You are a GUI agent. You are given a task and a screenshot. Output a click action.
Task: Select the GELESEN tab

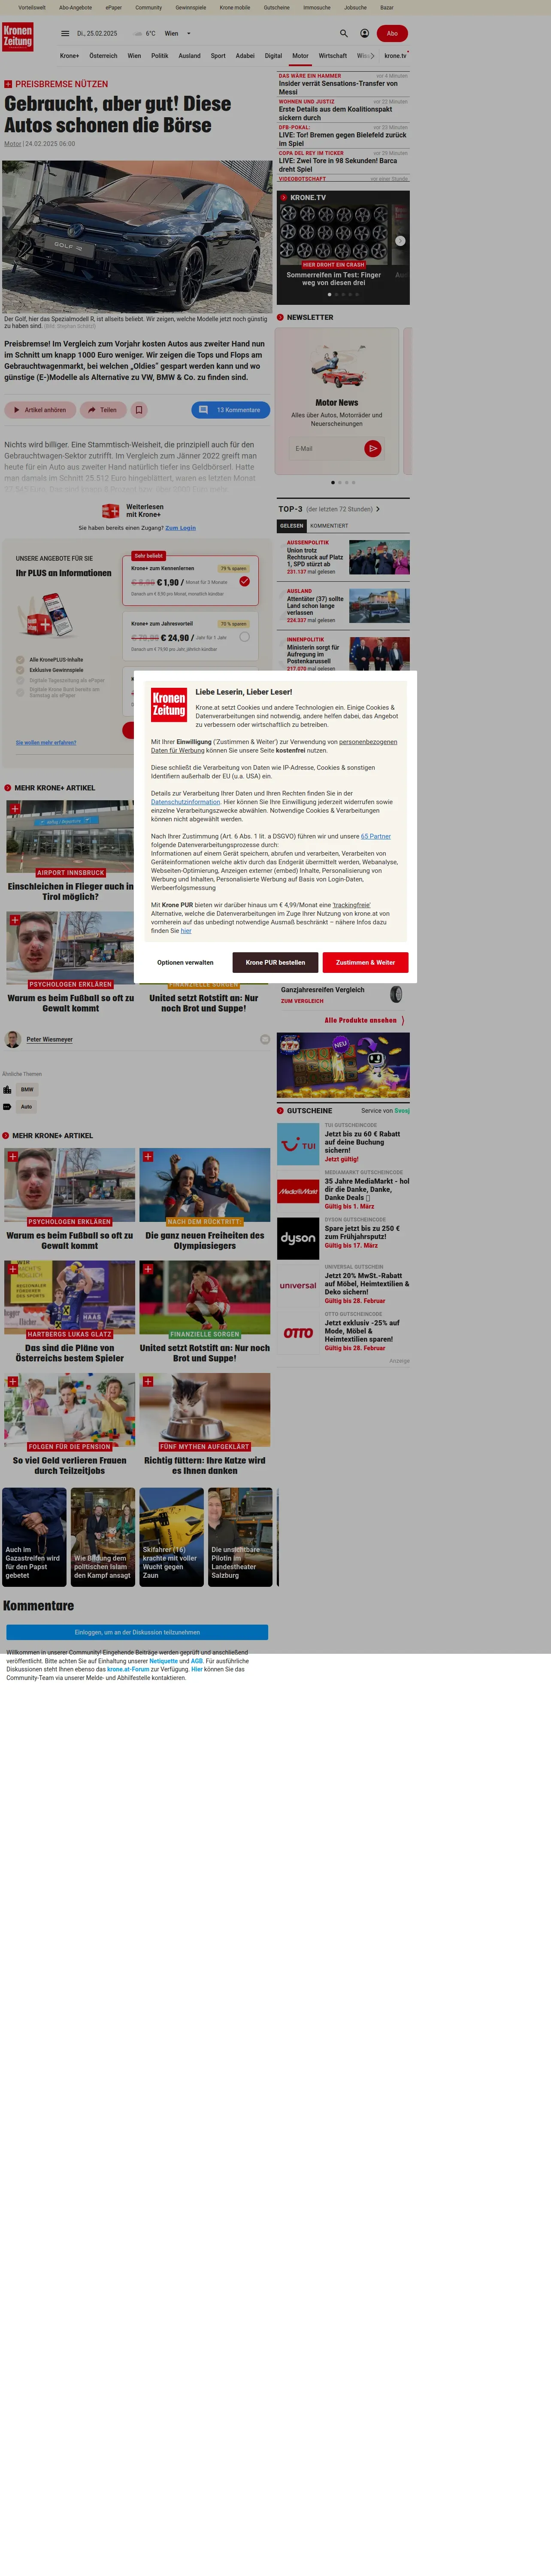[292, 525]
